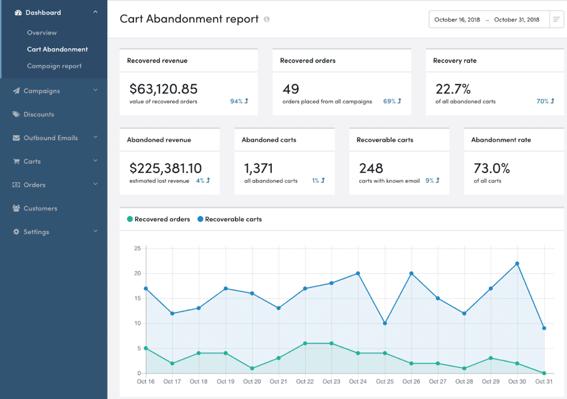Click the Dashboard gauge icon in sidebar

(18, 12)
